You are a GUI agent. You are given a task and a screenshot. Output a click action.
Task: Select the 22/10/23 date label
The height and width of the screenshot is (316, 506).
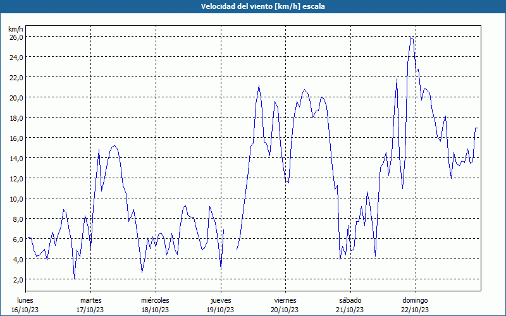(415, 310)
